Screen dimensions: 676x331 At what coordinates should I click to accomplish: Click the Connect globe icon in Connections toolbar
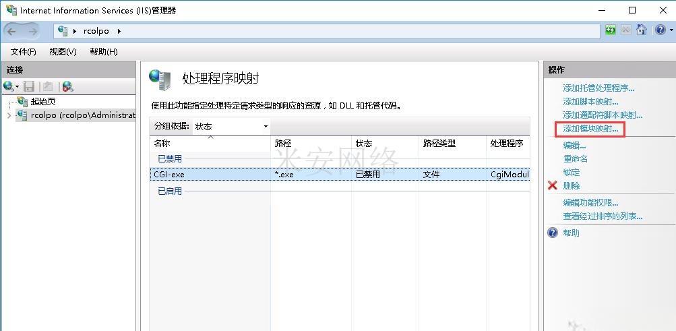point(8,86)
